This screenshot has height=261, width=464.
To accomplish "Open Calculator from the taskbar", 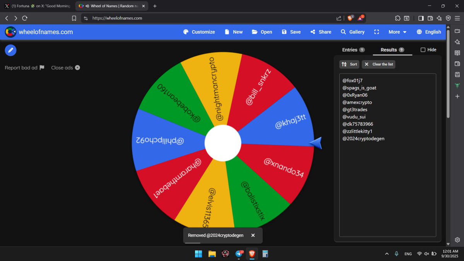I will click(x=265, y=254).
